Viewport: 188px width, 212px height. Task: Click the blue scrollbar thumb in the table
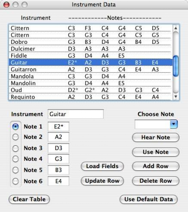[x=176, y=62]
